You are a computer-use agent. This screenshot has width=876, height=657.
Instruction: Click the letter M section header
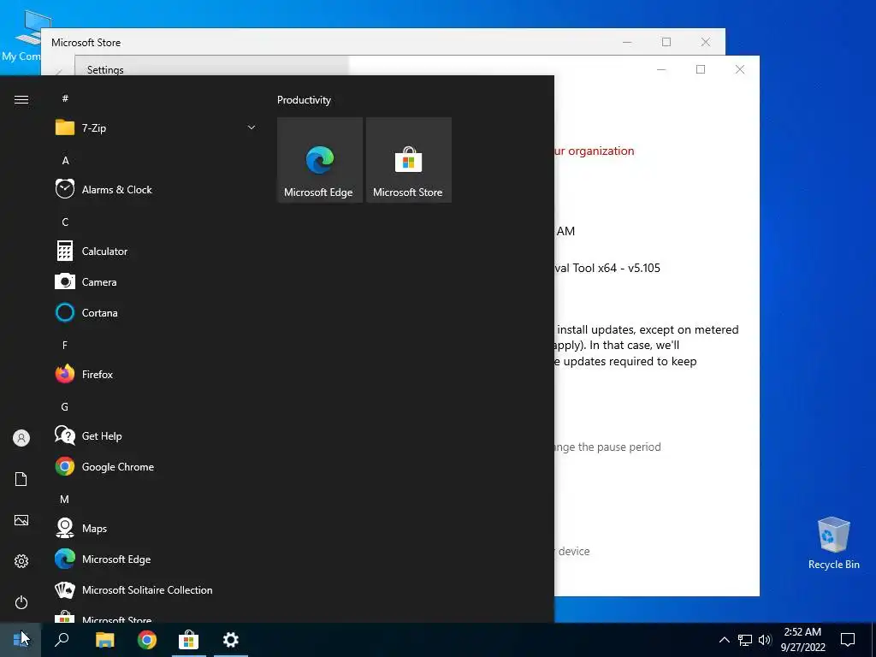[x=65, y=500]
